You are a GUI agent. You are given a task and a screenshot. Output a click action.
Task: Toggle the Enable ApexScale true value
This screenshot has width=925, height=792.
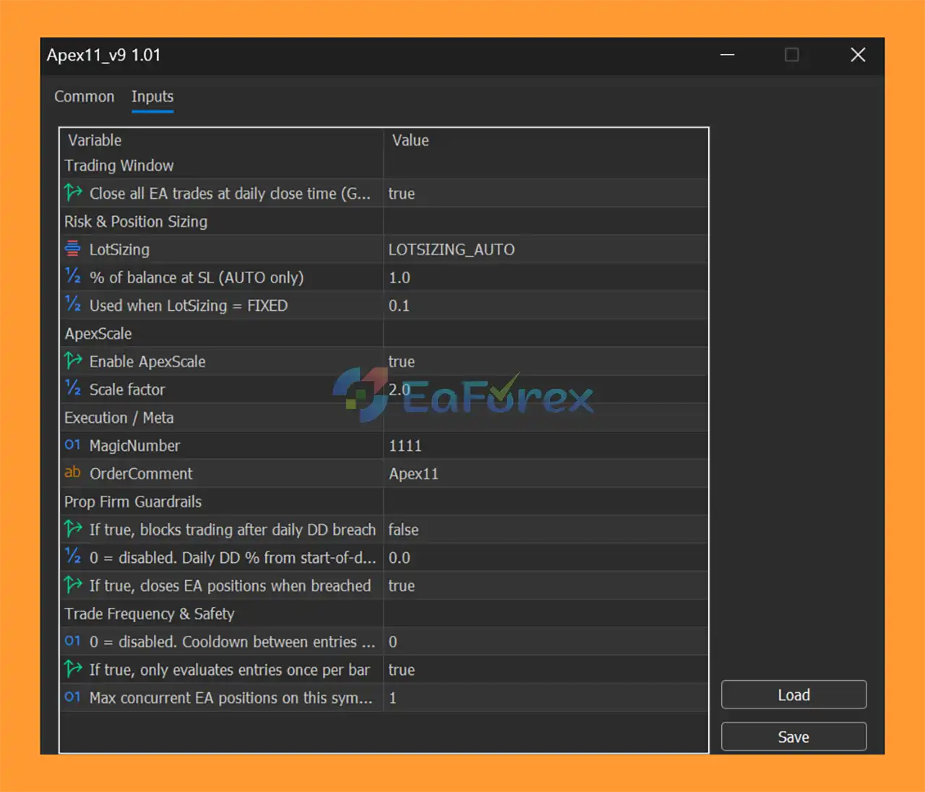click(x=401, y=361)
